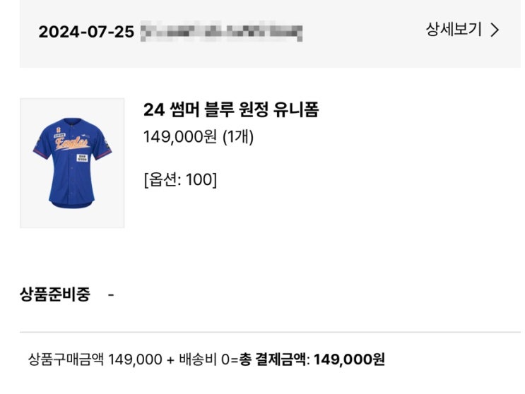Click the 총 결제금액 label
Screen dimensions: 525x394
tap(273, 359)
